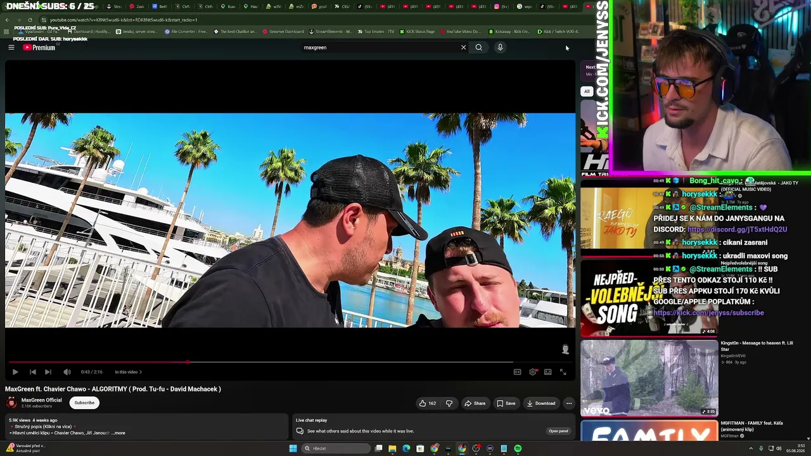Open the 'Streamer Dashboard' bookmark
This screenshot has width=811, height=456.
click(283, 32)
